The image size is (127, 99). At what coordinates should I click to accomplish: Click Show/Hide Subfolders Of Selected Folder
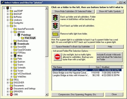[x=73, y=11]
